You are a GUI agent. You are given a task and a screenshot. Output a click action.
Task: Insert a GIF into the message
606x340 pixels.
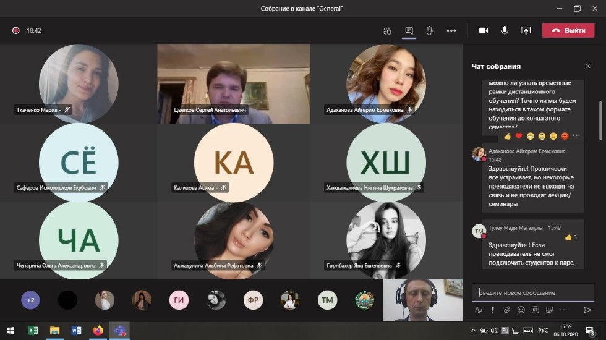pyautogui.click(x=535, y=310)
